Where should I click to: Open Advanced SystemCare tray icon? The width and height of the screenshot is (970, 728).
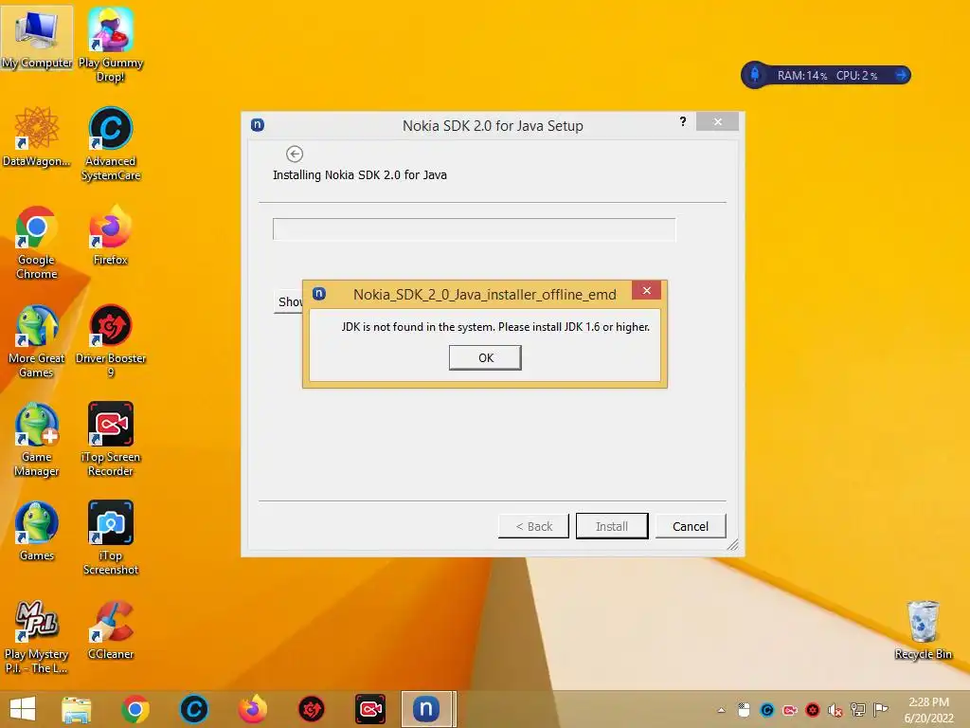click(x=767, y=710)
